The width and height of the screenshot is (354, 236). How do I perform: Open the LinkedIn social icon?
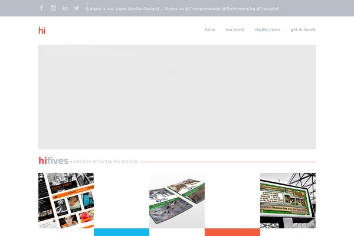65,8
